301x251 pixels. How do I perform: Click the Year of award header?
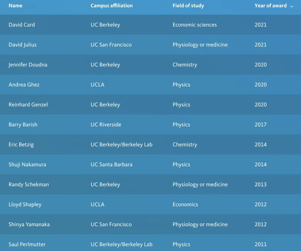click(x=270, y=6)
